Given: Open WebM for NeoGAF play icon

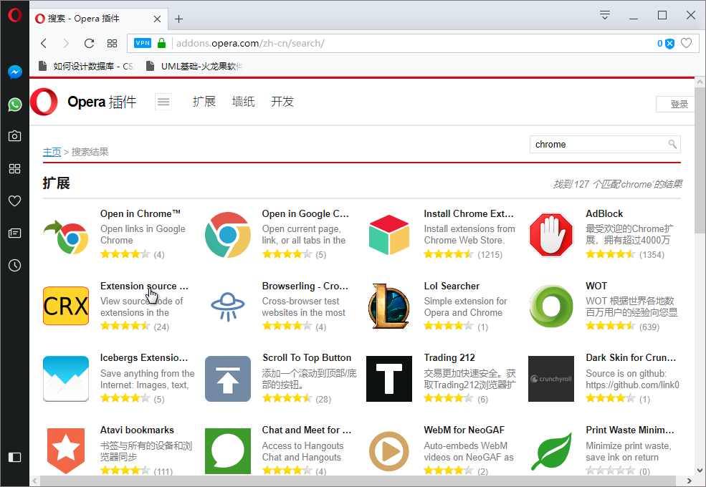Looking at the screenshot, I should (x=389, y=450).
